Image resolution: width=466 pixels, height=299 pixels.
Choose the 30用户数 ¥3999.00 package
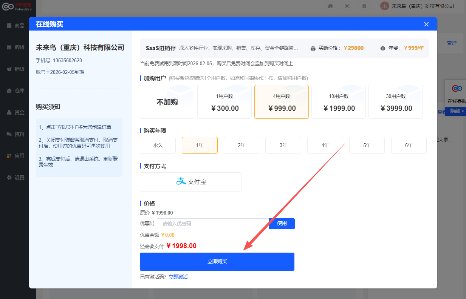coord(396,102)
